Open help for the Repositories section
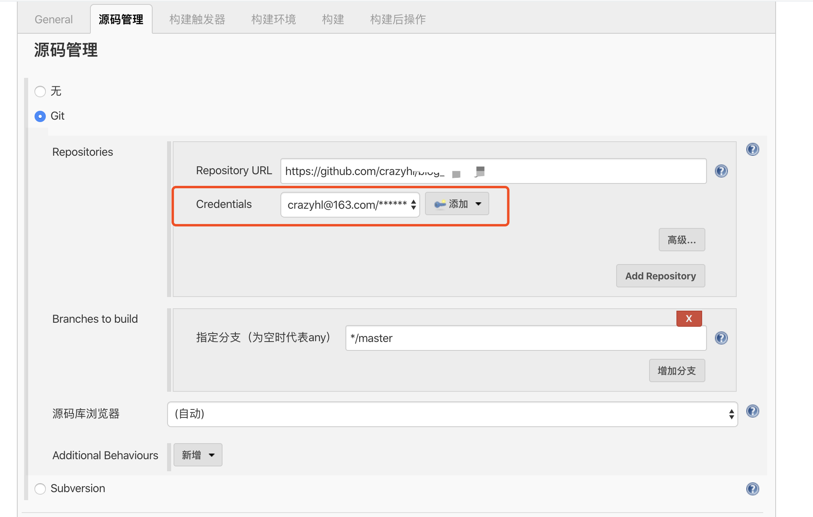This screenshot has width=813, height=517. 753,149
